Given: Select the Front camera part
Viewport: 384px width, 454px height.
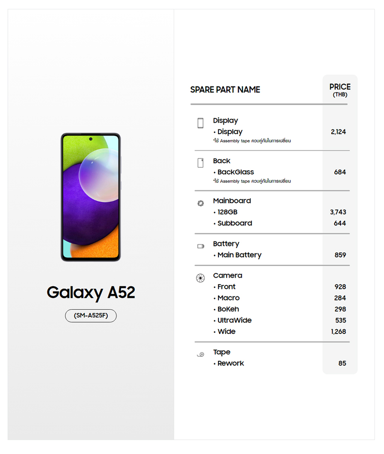Looking at the screenshot, I should click(x=227, y=287).
